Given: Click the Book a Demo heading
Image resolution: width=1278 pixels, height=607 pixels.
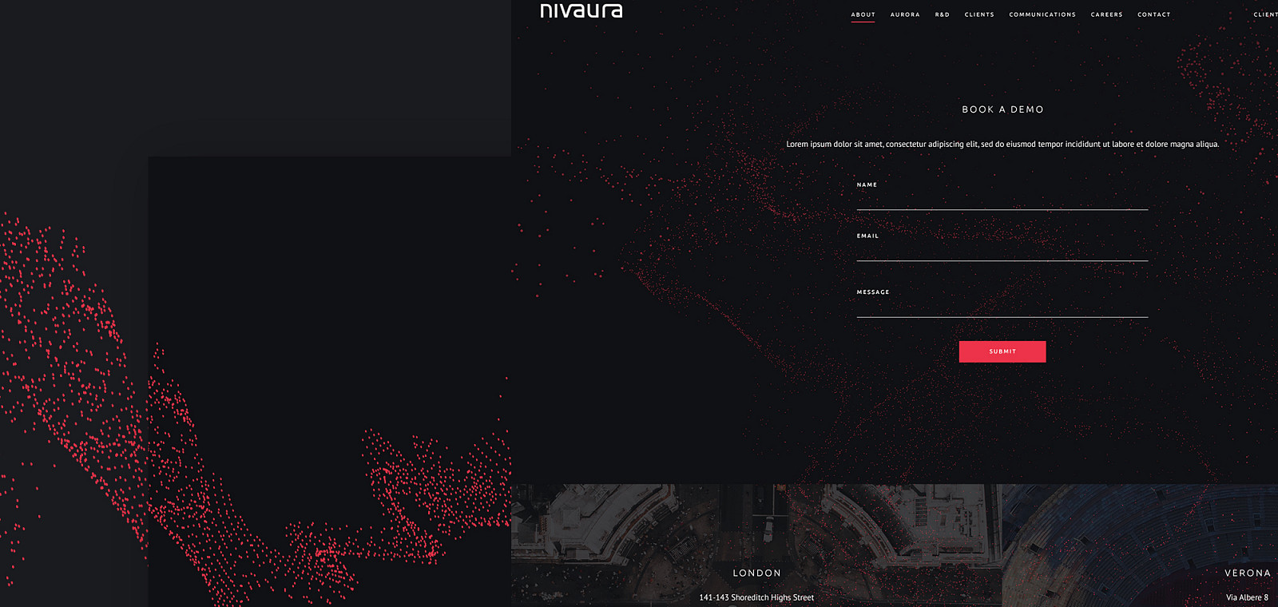Looking at the screenshot, I should 1002,109.
